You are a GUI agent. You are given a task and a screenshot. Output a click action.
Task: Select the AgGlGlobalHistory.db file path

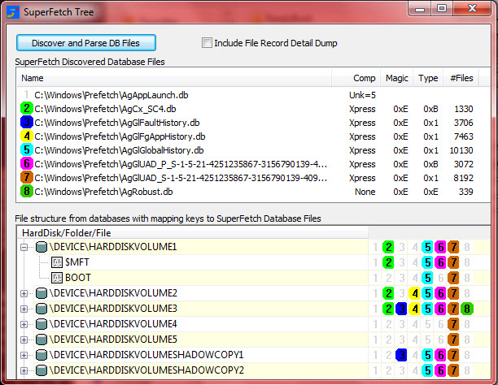pos(119,150)
